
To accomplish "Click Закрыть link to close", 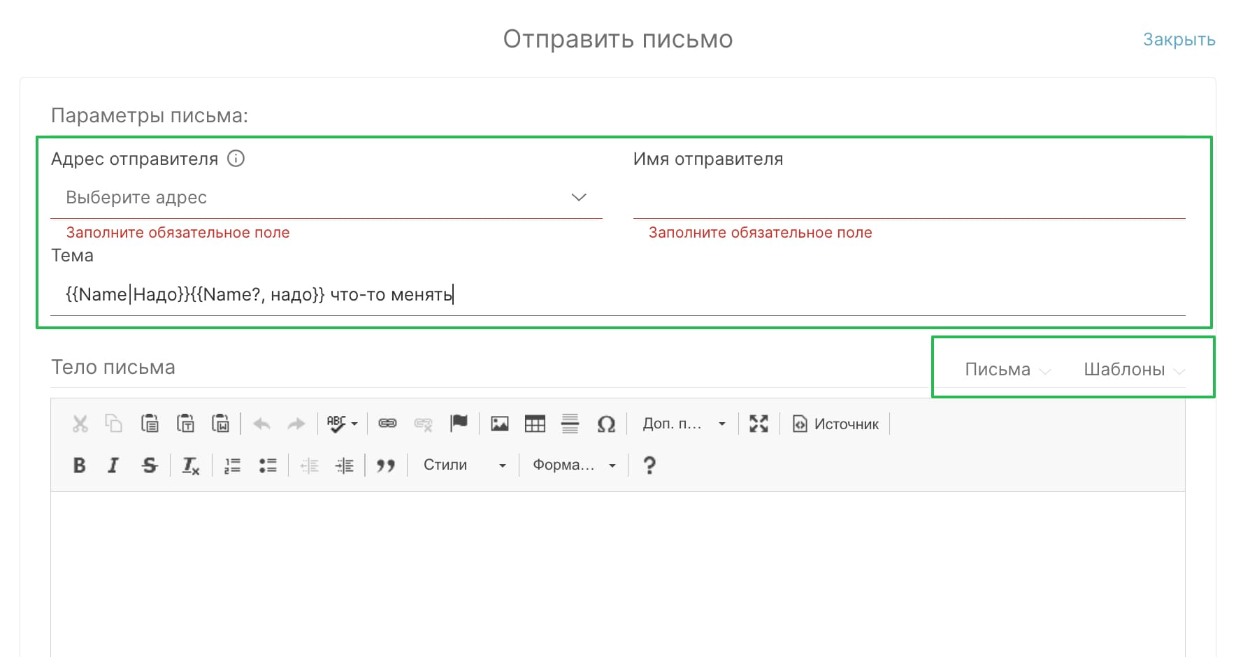I will pos(1179,40).
